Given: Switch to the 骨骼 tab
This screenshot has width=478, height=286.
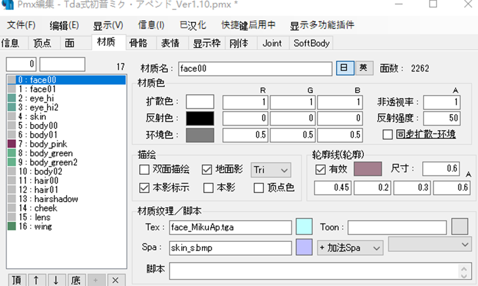Looking at the screenshot, I should (x=141, y=43).
